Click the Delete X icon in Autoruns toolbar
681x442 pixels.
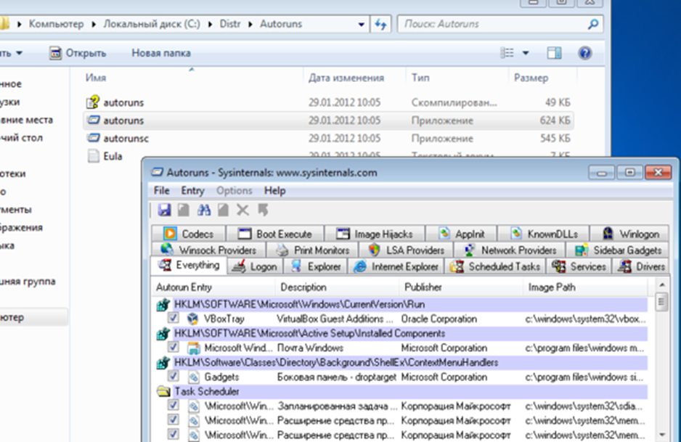pos(242,210)
